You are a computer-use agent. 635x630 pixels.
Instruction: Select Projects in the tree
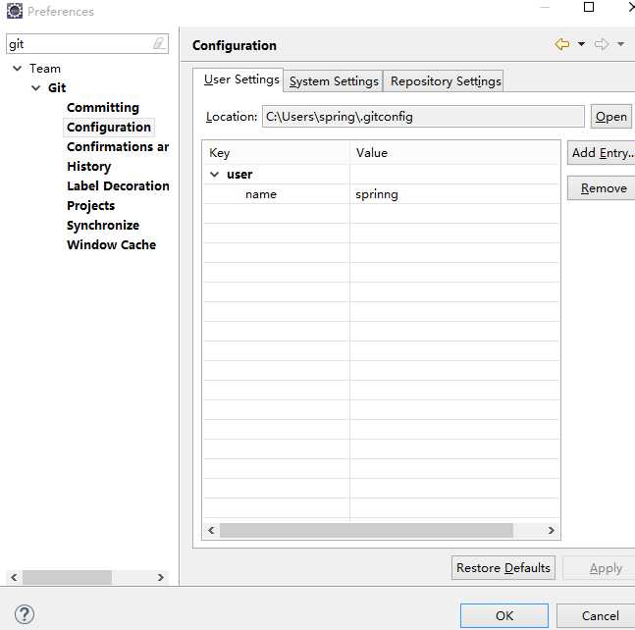(90, 206)
